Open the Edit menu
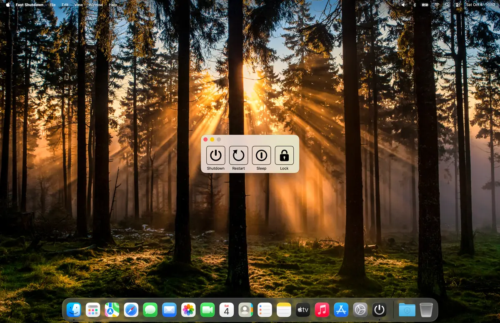Viewport: 500px width, 323px height. [65, 5]
